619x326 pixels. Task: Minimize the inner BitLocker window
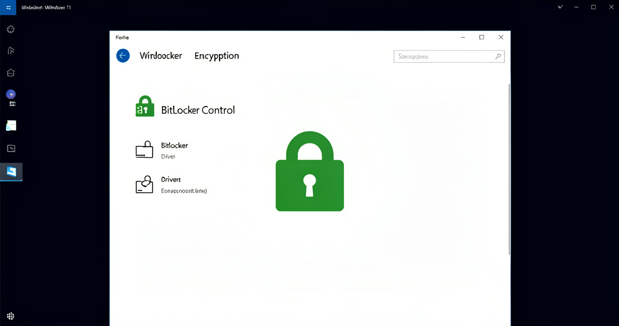[x=463, y=37]
